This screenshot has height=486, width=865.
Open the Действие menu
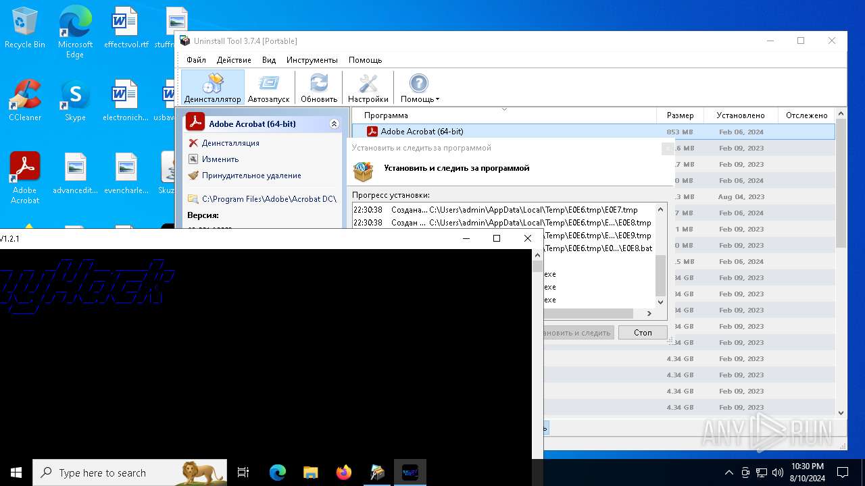pos(234,60)
